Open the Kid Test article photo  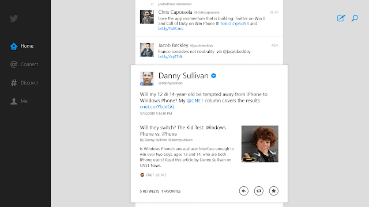[x=260, y=144]
